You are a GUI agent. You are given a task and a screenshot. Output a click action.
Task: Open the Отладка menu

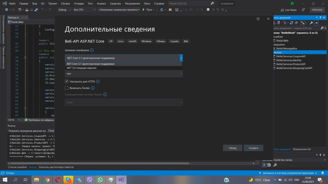point(79,4)
